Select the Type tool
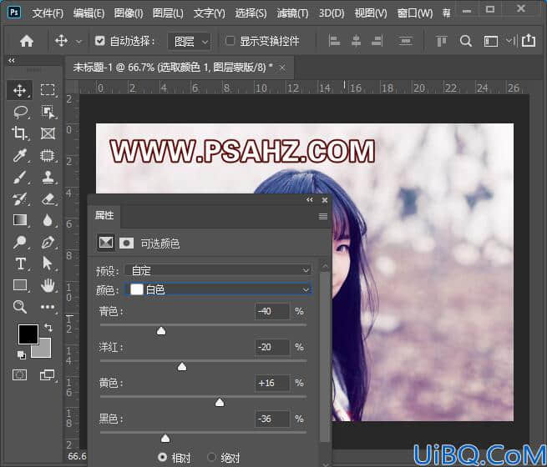This screenshot has height=467, width=547. point(20,264)
